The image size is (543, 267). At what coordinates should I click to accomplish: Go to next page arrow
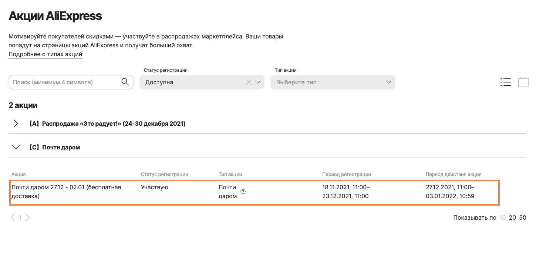pos(27,217)
